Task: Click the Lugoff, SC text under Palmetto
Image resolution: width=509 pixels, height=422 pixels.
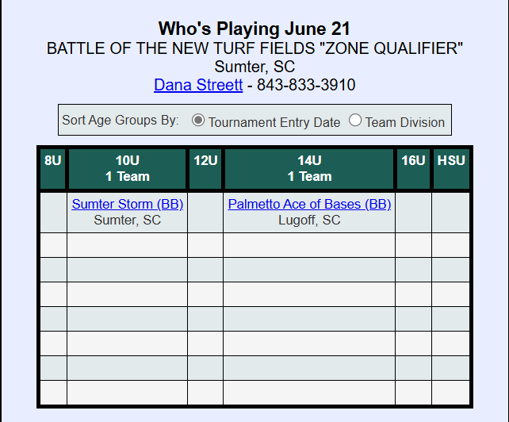Action: click(309, 220)
